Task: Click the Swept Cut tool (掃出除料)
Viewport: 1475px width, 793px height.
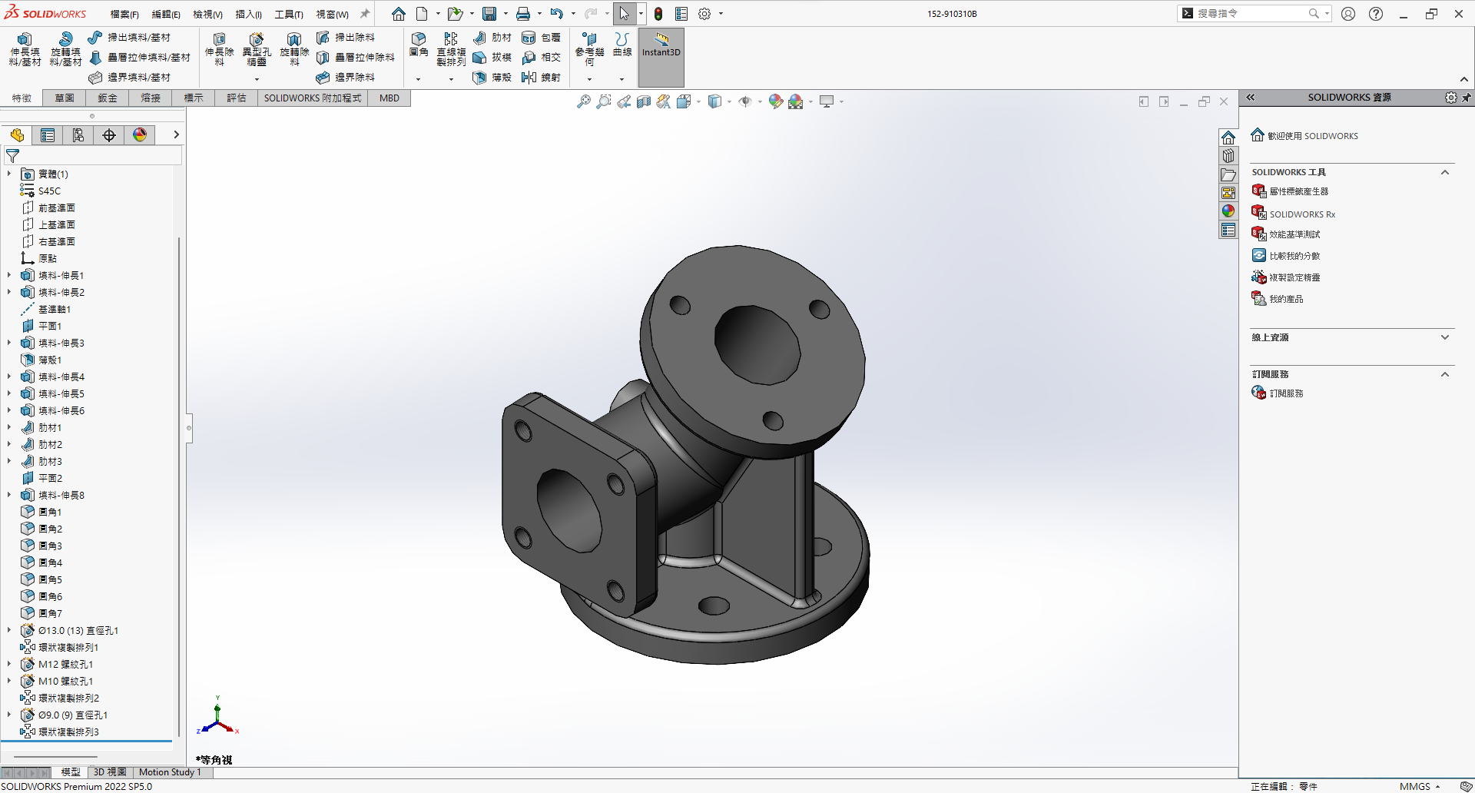Action: click(x=346, y=38)
